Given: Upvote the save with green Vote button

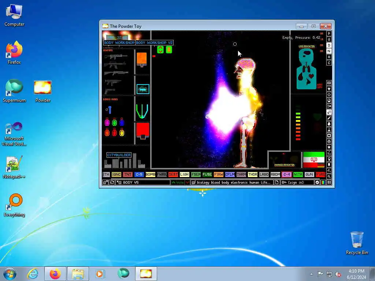Looking at the screenshot, I should tap(178, 182).
